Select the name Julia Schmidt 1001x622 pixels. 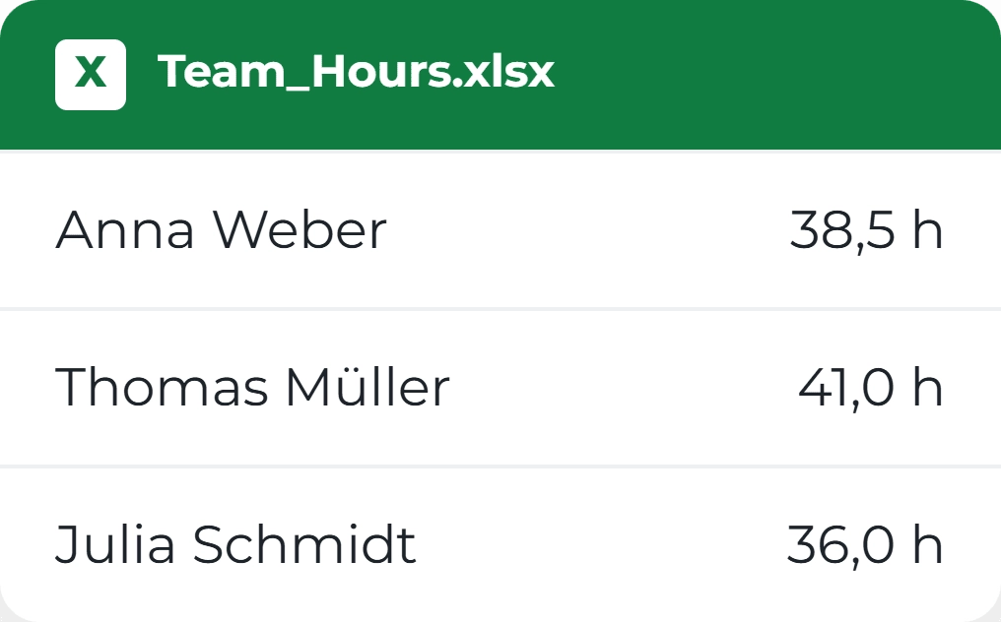[x=235, y=544]
